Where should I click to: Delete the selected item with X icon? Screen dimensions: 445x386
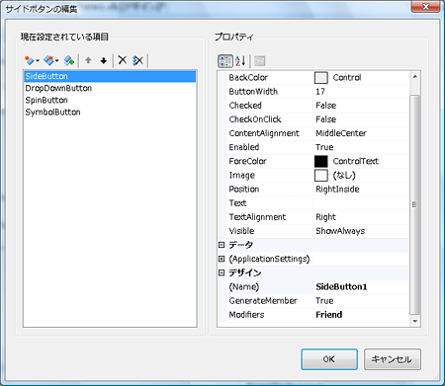coord(123,60)
